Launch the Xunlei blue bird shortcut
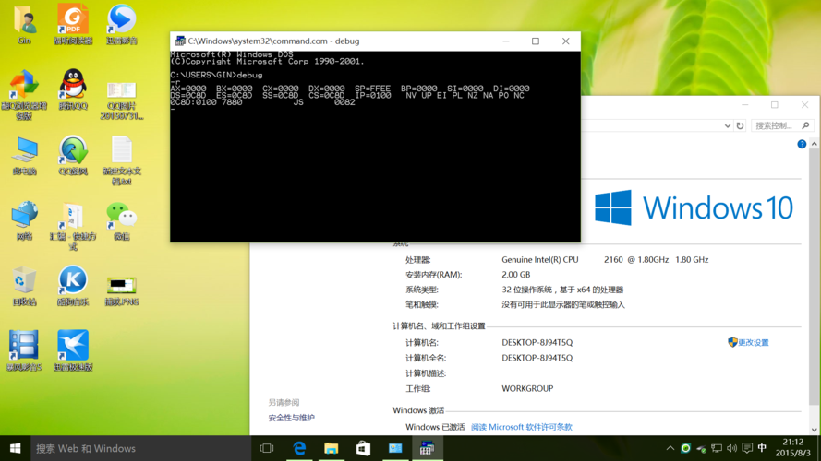The image size is (821, 461). click(73, 351)
